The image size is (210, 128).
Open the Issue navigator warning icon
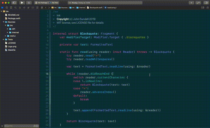(20, 7)
